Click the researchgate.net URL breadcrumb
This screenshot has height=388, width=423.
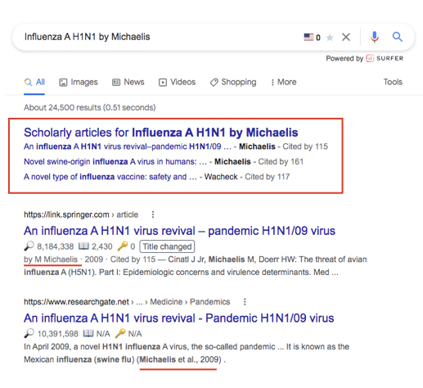pos(127,301)
